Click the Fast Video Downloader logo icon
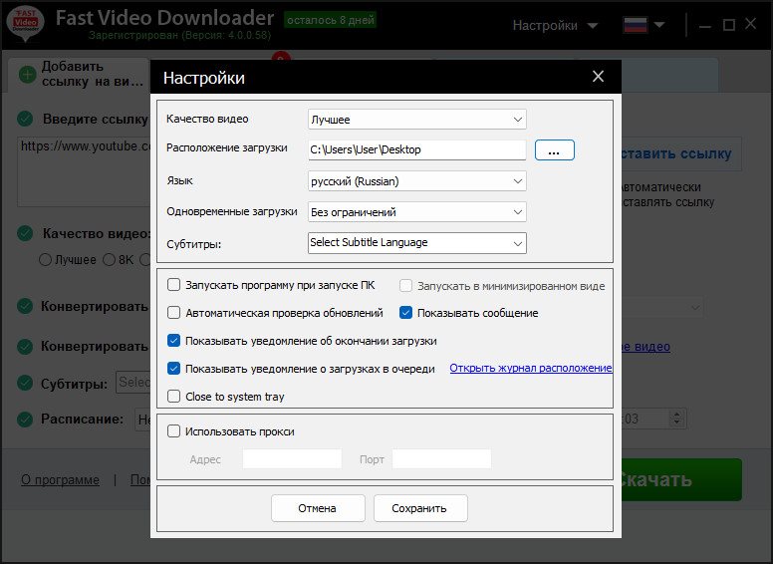 tap(25, 23)
